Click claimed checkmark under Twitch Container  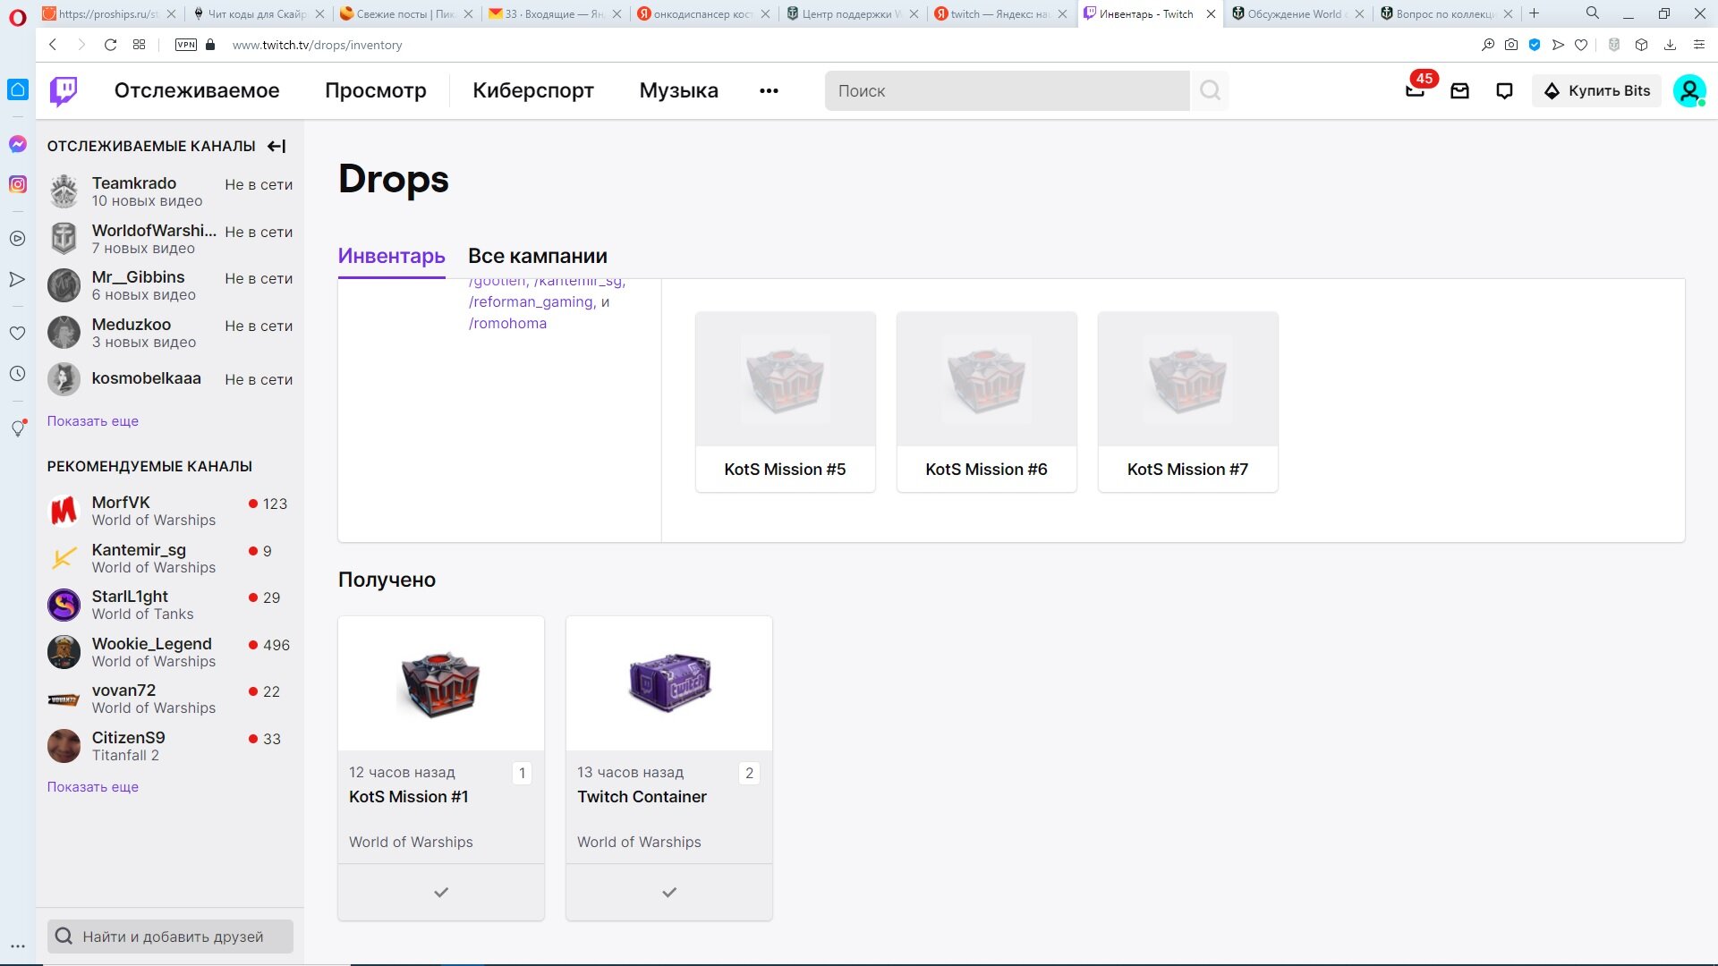click(669, 892)
